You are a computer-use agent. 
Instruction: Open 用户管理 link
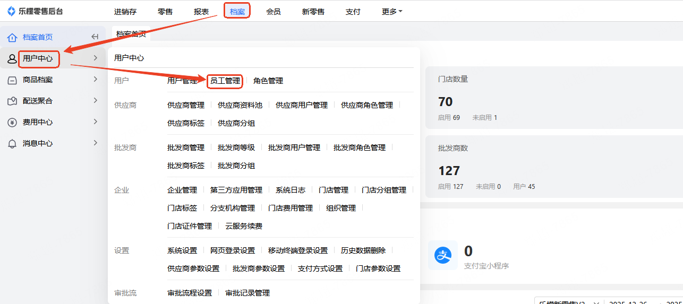tap(182, 81)
